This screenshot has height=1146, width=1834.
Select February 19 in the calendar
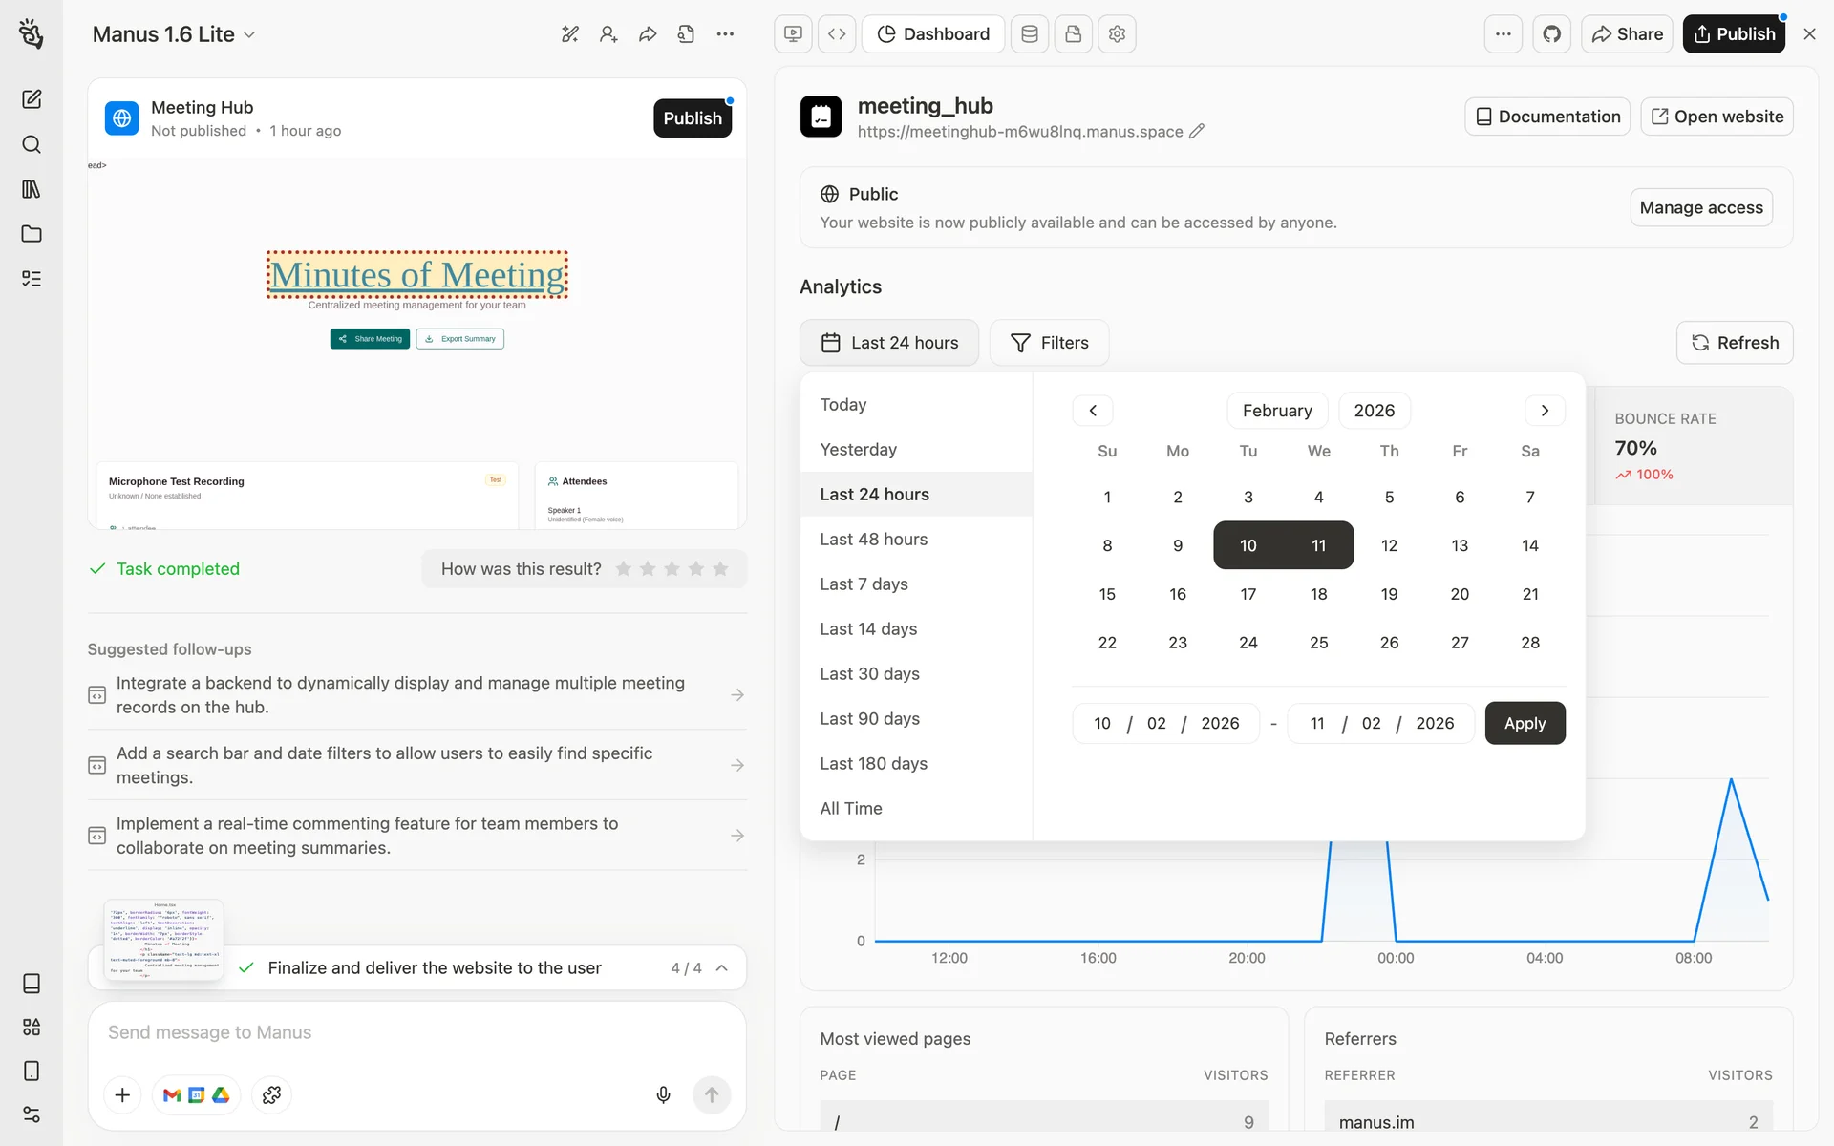[x=1389, y=594]
